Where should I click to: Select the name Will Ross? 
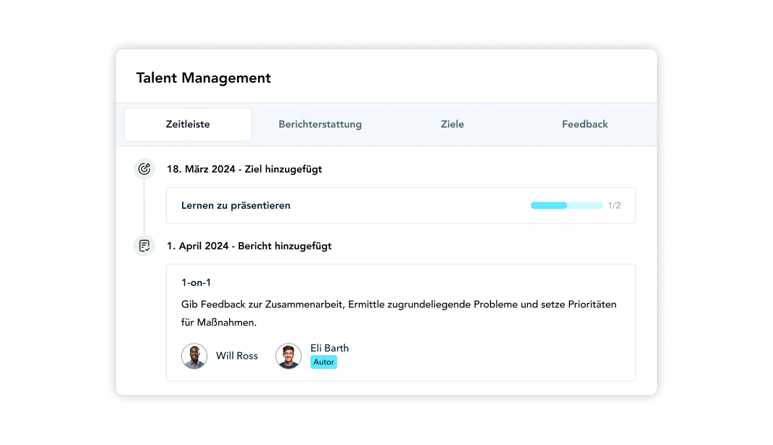tap(236, 356)
